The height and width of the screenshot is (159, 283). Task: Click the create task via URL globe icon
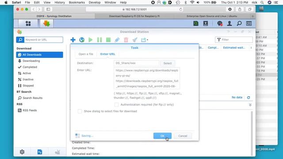pos(82,40)
